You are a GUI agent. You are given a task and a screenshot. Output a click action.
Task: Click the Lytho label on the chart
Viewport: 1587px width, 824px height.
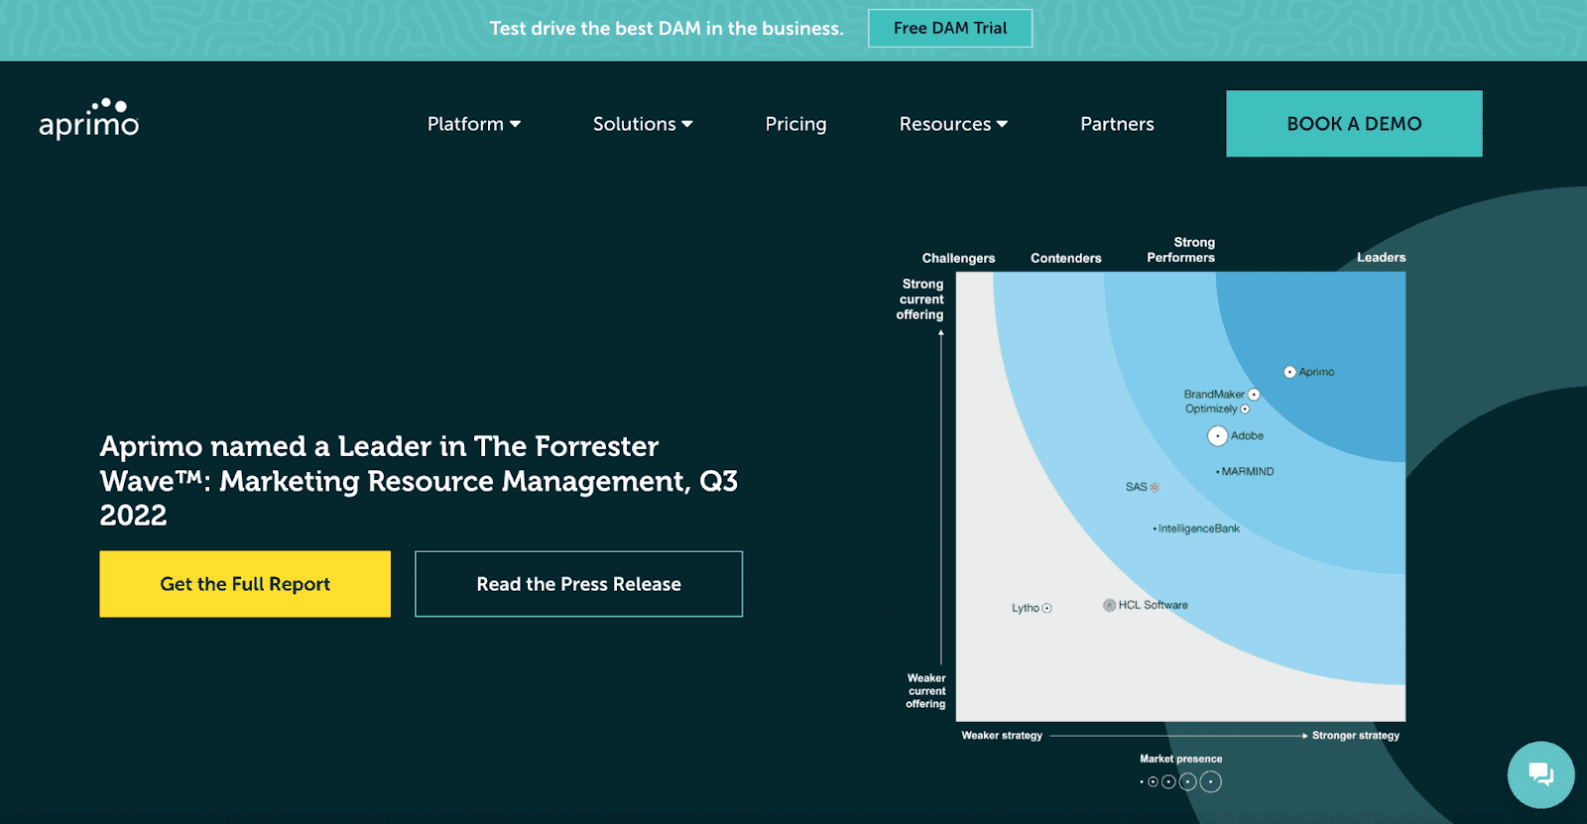(x=1026, y=608)
